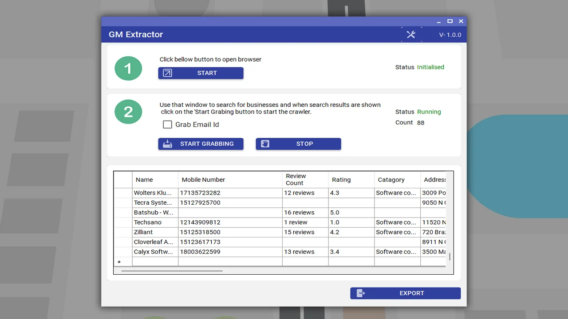Click the export icon on EXPORT button
The height and width of the screenshot is (319, 568).
361,293
